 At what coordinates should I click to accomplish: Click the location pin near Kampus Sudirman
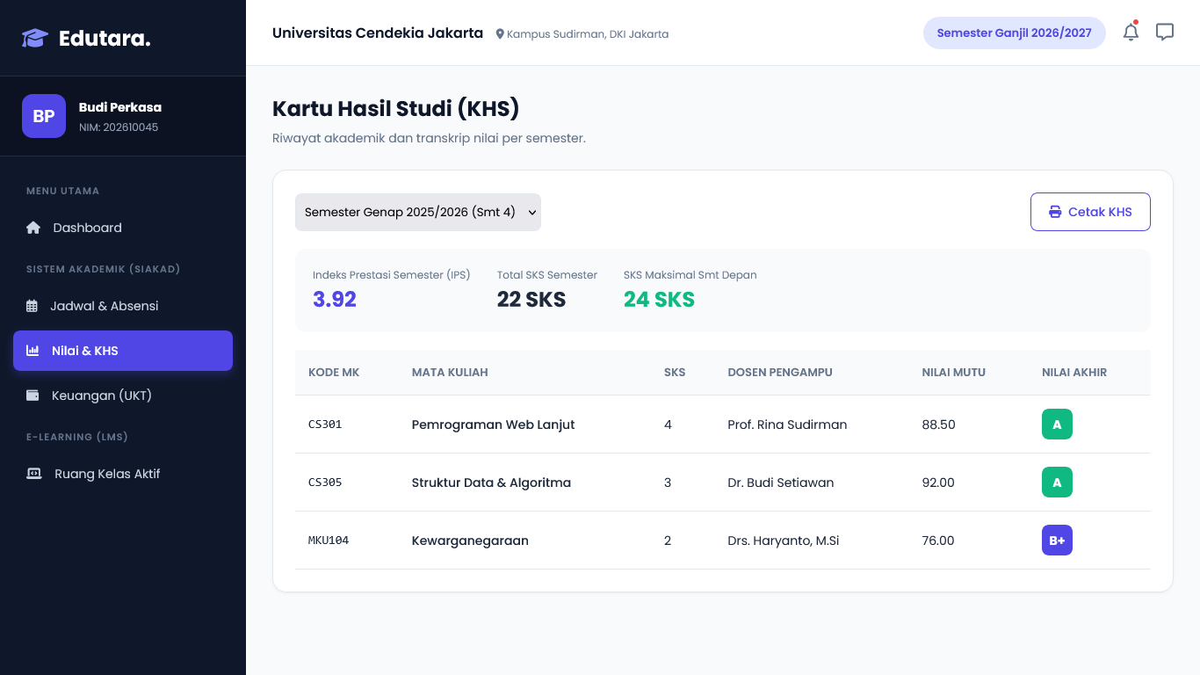click(500, 34)
